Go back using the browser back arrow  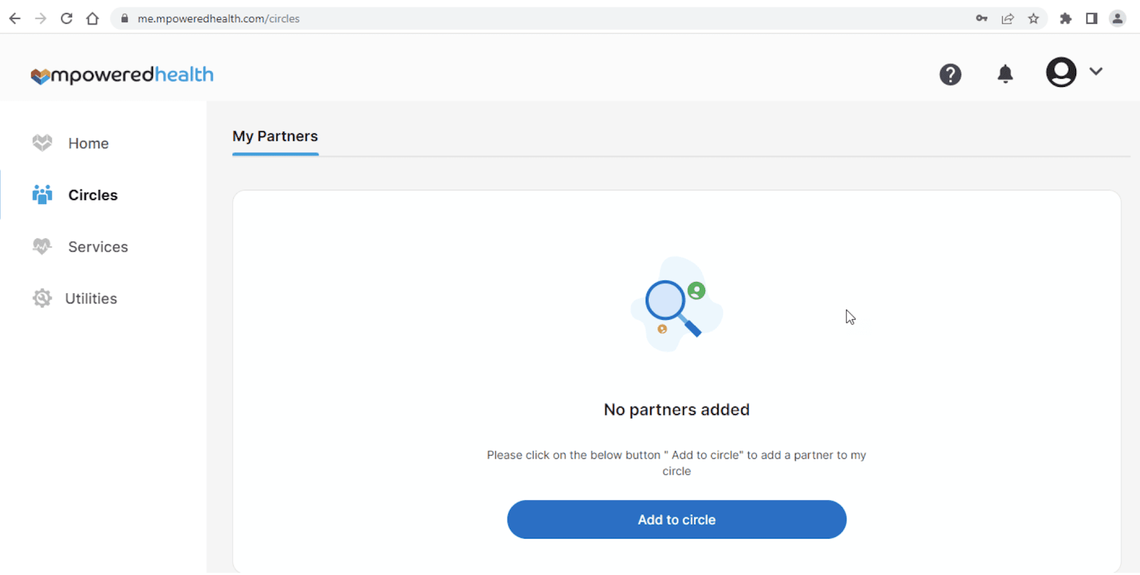[x=14, y=18]
